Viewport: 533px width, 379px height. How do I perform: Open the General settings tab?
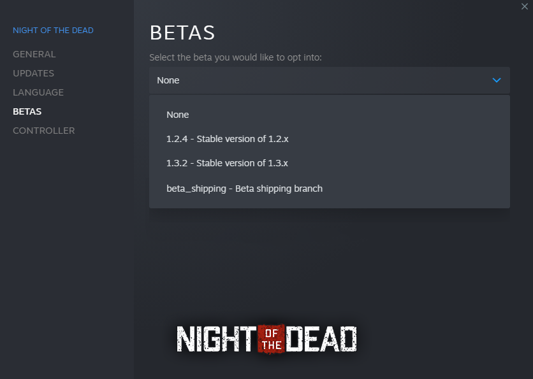click(x=34, y=54)
